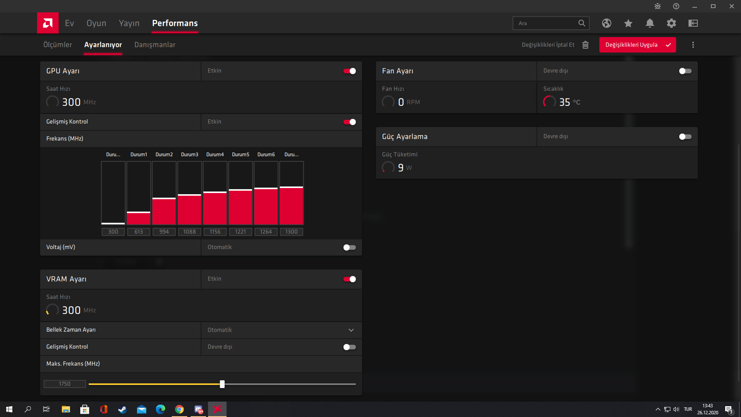741x417 pixels.
Task: Click the Maks. Frekans slider handle
Action: pyautogui.click(x=222, y=384)
